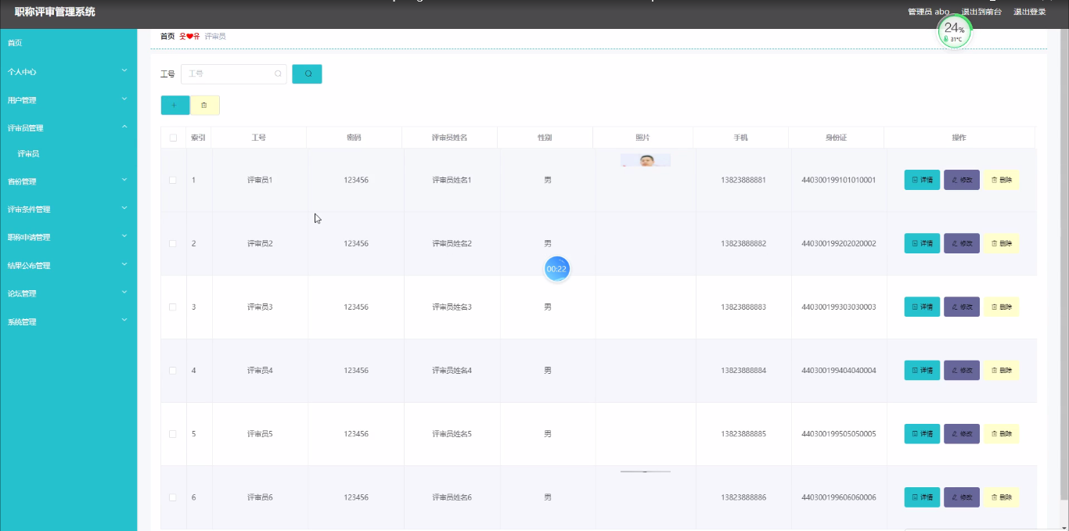Screen dimensions: 1069x531
Task: Click phone number 13823888884
Action: pos(743,370)
